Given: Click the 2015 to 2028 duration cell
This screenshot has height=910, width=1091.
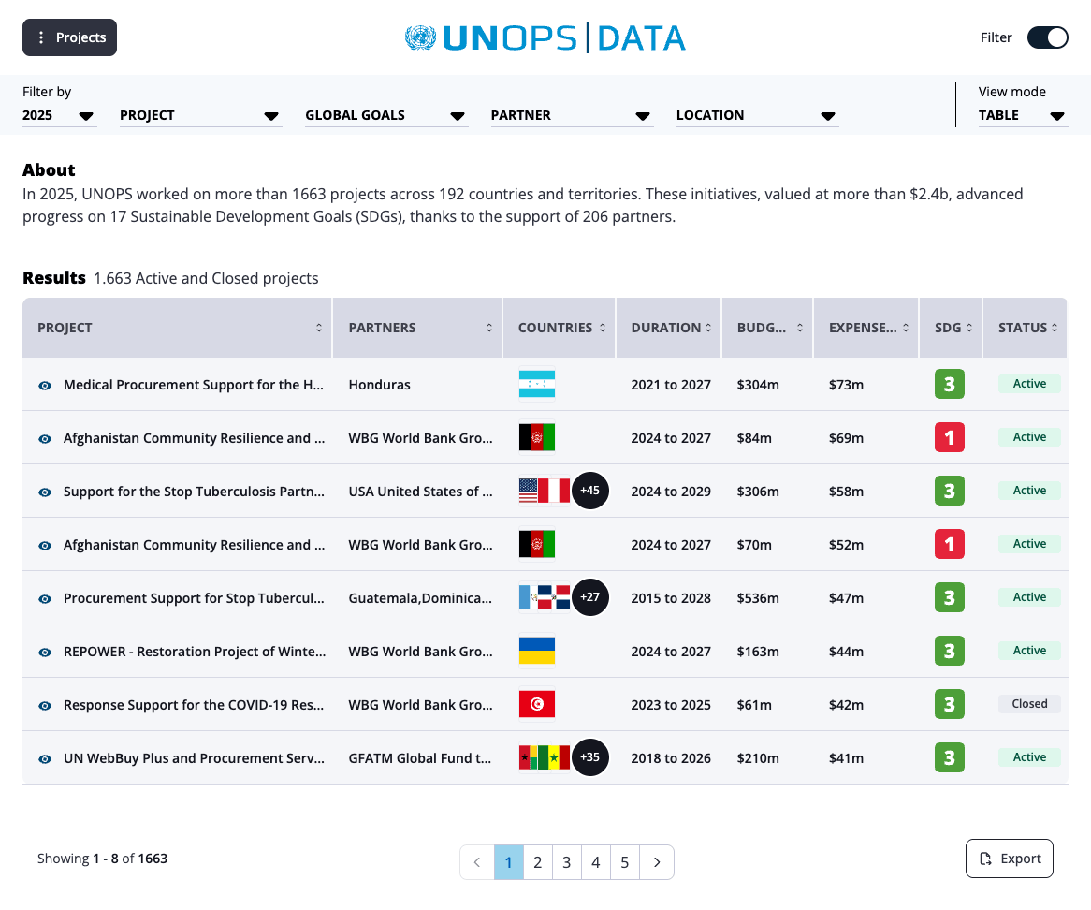Looking at the screenshot, I should pos(671,598).
